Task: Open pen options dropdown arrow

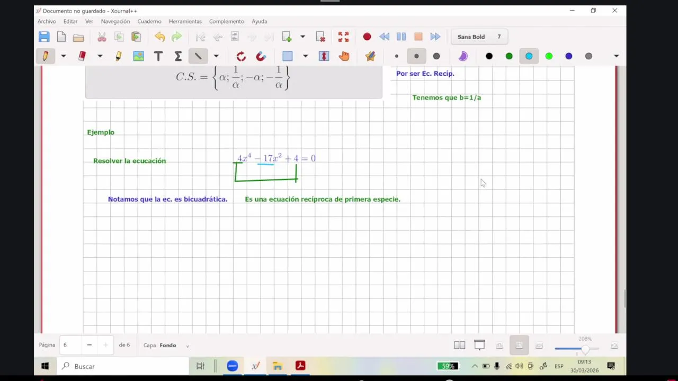Action: pos(63,56)
